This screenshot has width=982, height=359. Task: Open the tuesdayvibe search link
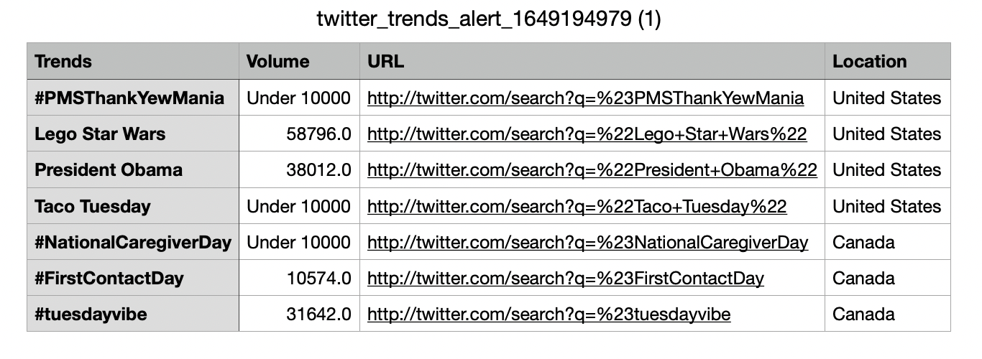(549, 314)
